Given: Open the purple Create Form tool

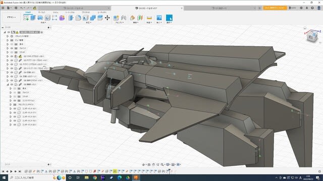Looking at the screenshot, I should click(x=62, y=18).
